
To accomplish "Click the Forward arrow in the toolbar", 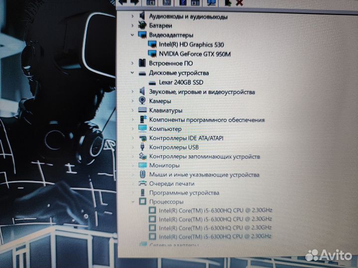I will (135, 2).
